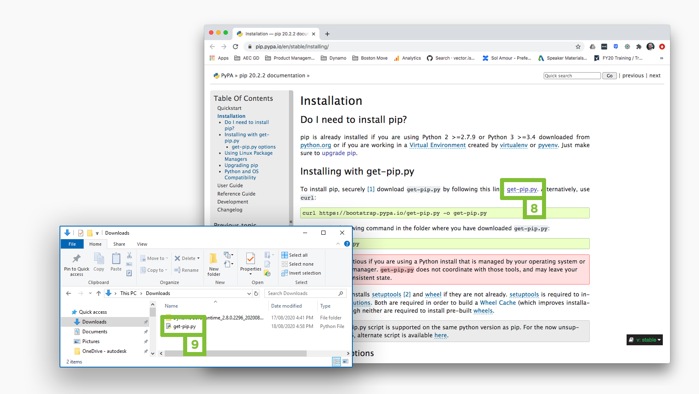Go up one folder level in Explorer

click(99, 293)
